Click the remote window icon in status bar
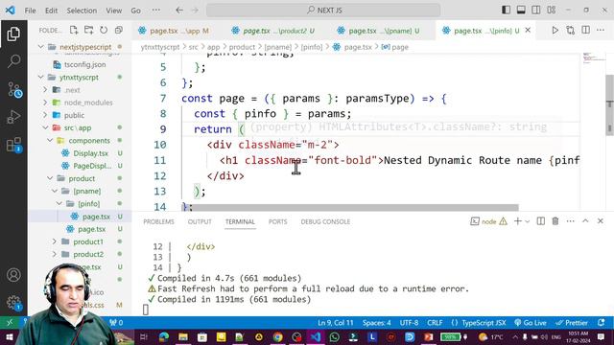The width and height of the screenshot is (614, 345). click(x=10, y=323)
